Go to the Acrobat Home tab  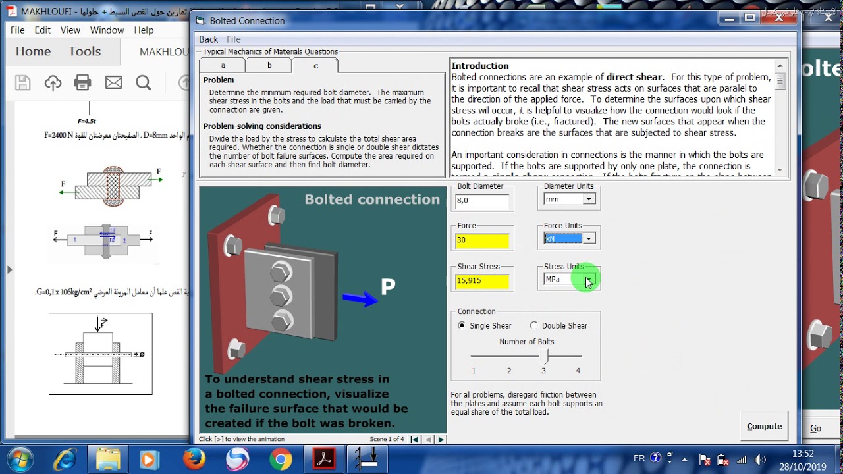pyautogui.click(x=33, y=51)
